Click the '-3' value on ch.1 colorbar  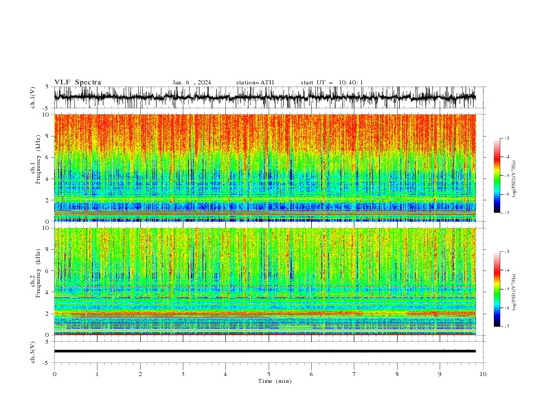[507, 138]
